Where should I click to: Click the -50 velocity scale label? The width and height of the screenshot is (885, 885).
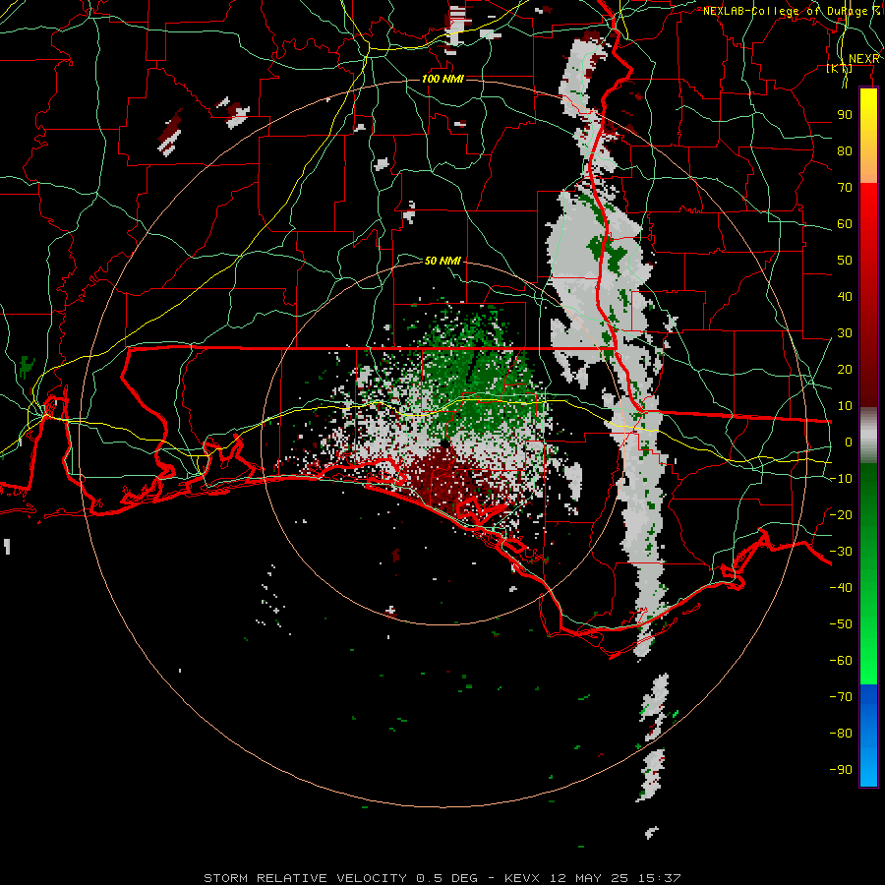[x=841, y=624]
